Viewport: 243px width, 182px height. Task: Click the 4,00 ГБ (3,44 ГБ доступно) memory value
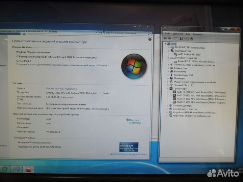point(60,97)
